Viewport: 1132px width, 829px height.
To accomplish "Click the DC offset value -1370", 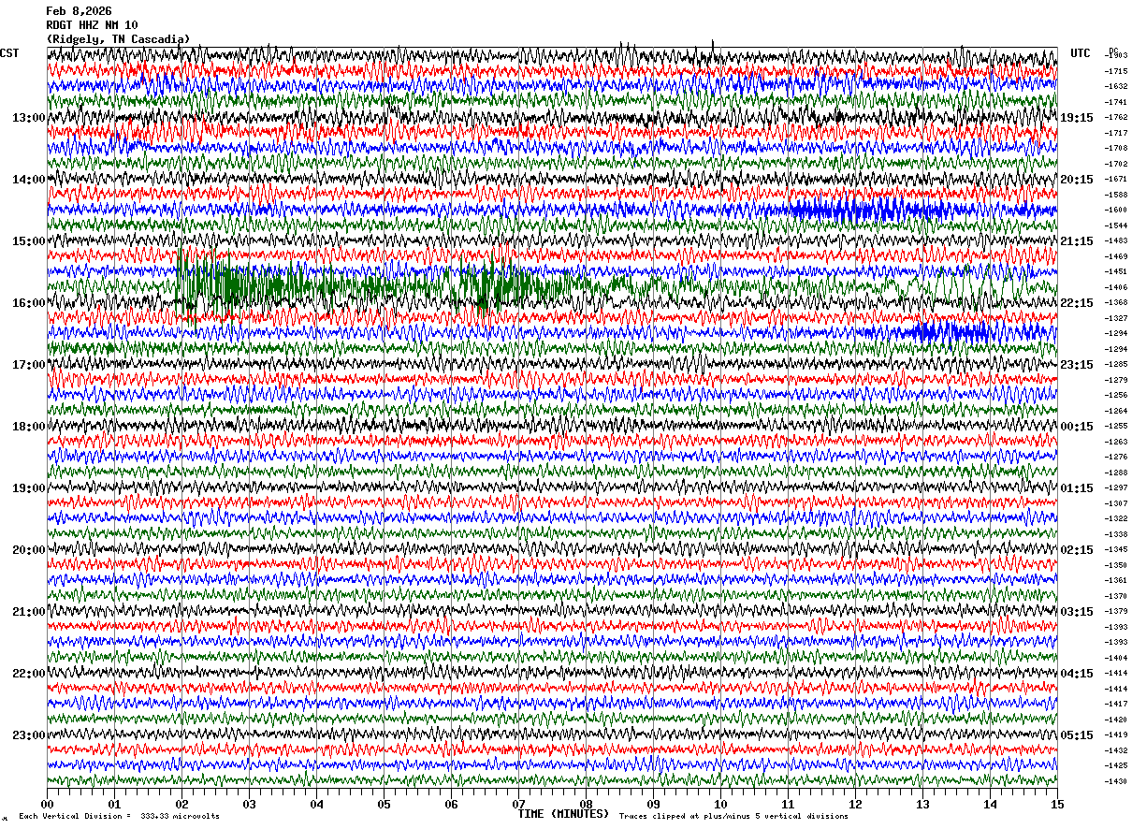I will tap(1116, 596).
